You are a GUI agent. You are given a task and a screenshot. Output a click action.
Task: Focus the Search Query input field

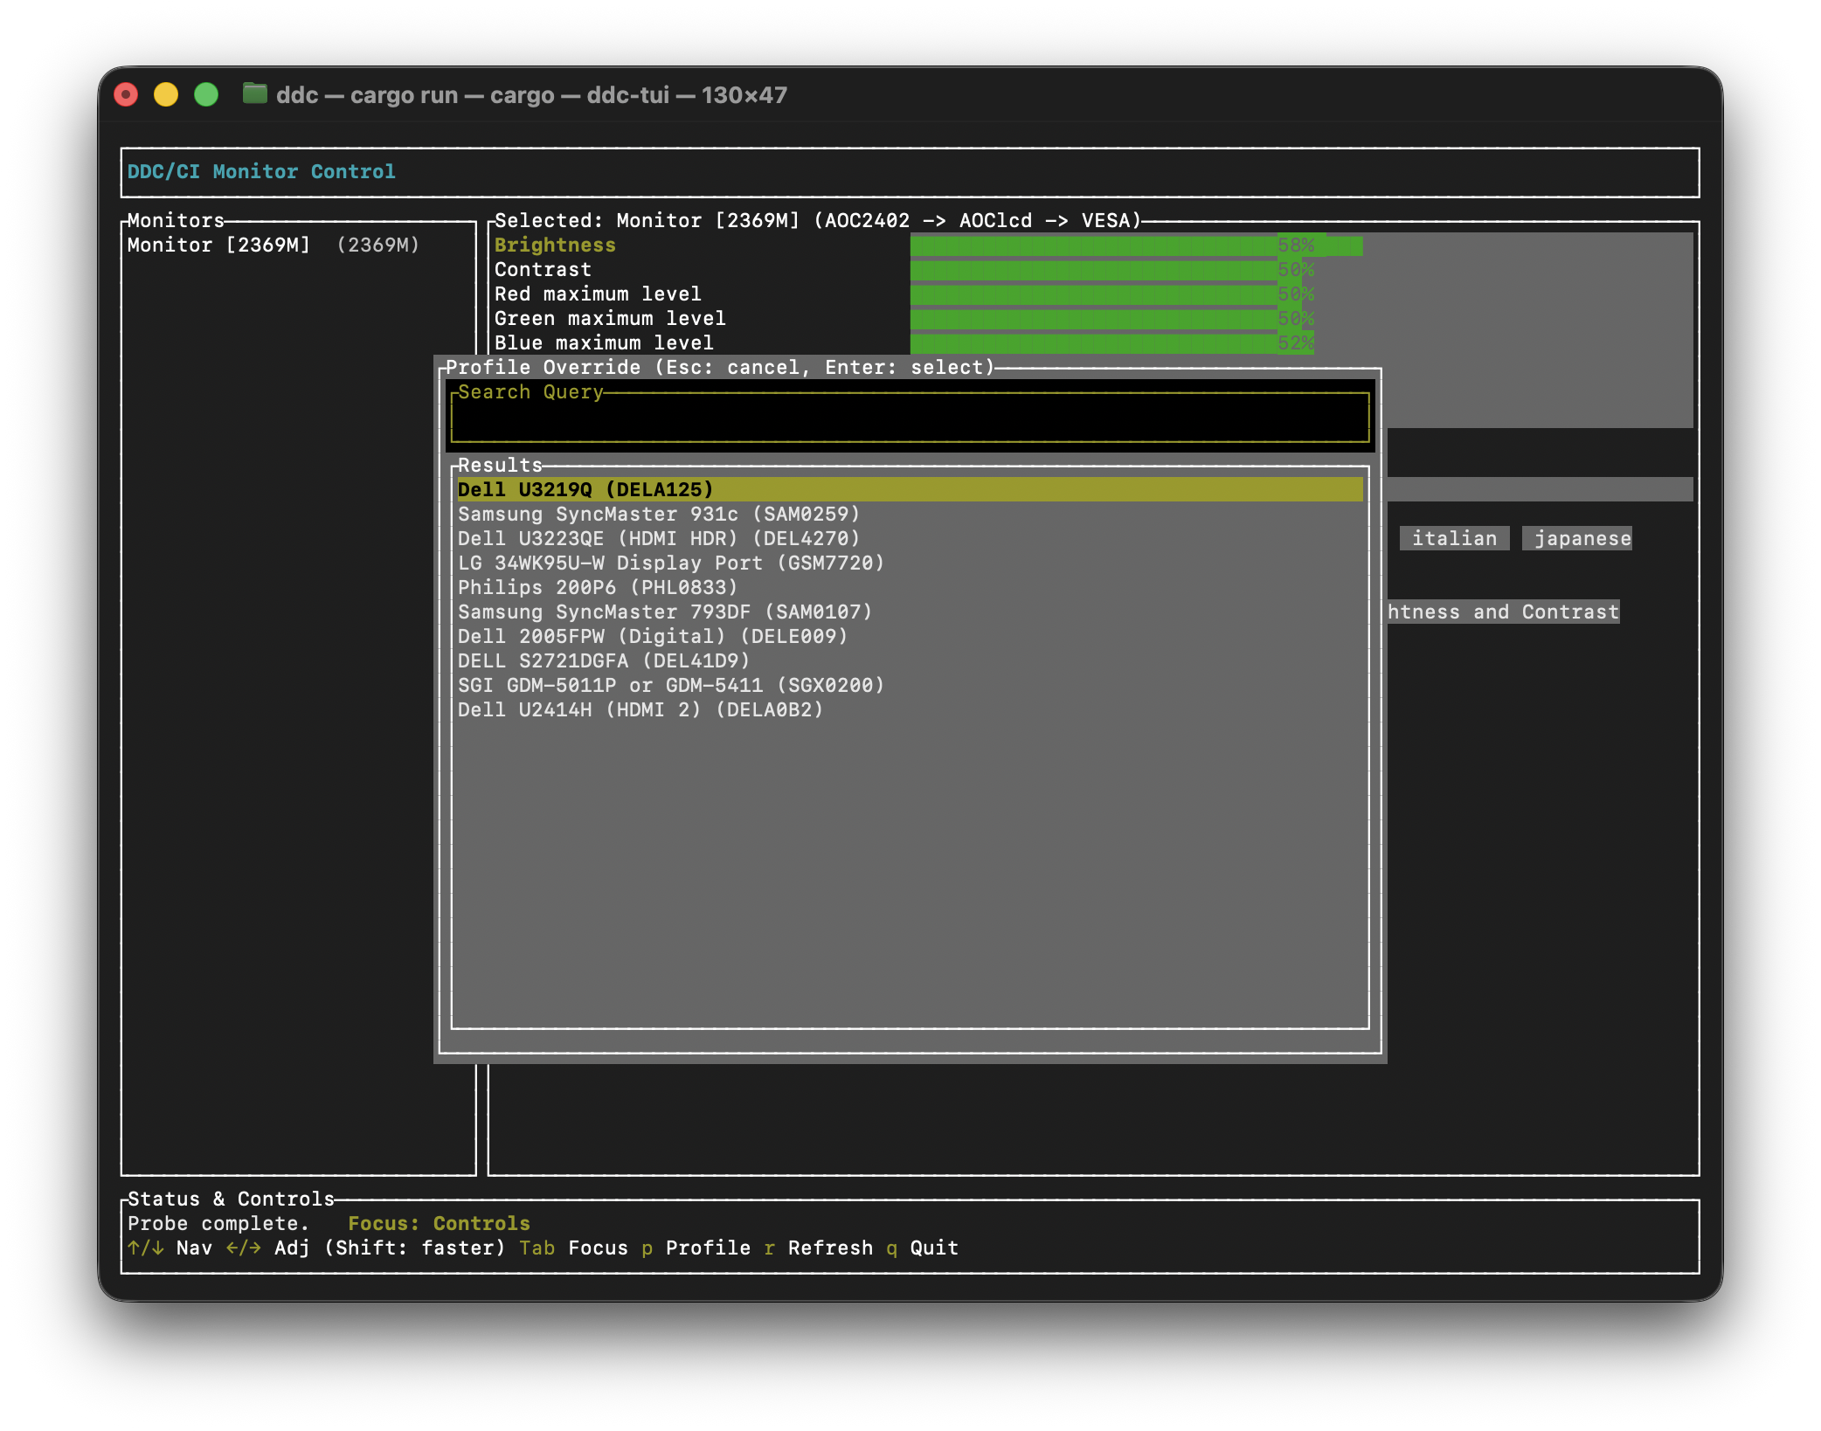point(910,417)
